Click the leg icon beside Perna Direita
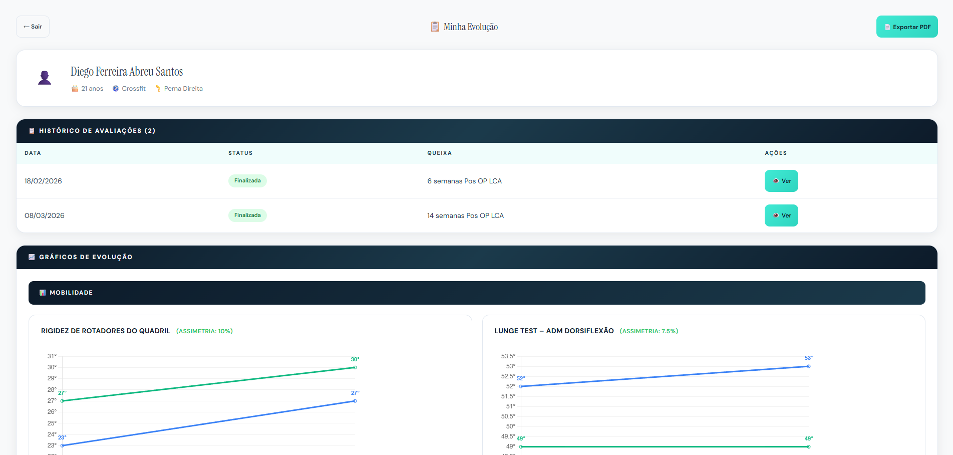Image resolution: width=953 pixels, height=455 pixels. click(x=158, y=89)
